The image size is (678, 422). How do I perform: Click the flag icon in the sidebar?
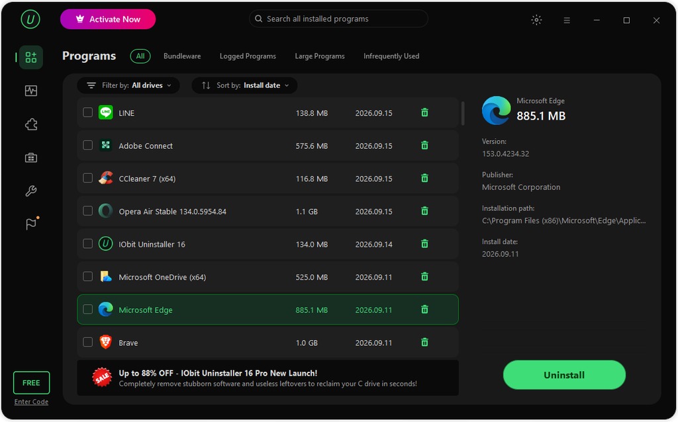[x=31, y=224]
